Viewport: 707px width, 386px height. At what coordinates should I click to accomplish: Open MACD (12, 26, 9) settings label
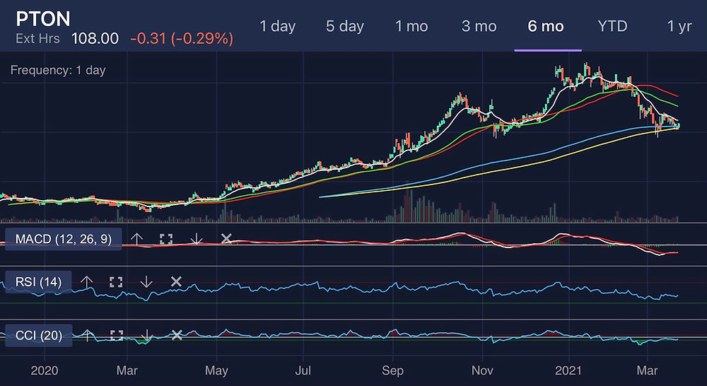click(63, 238)
